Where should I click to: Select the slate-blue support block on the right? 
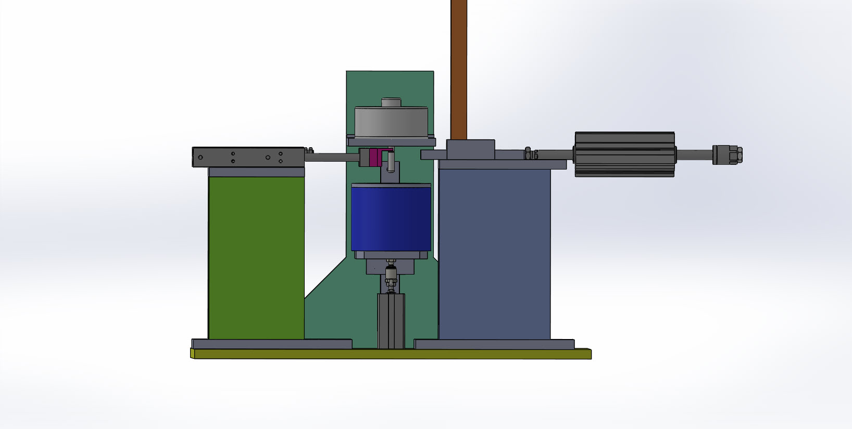tap(494, 254)
